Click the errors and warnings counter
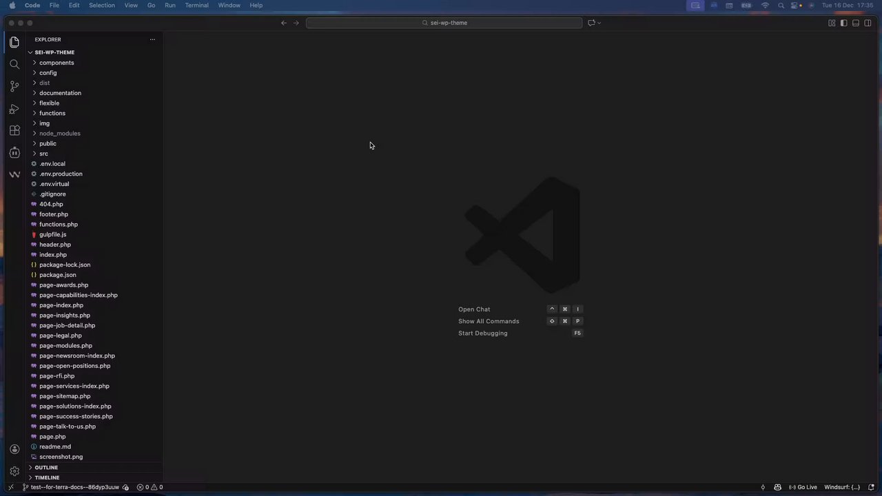Screen dimensions: 882x496 [150, 487]
